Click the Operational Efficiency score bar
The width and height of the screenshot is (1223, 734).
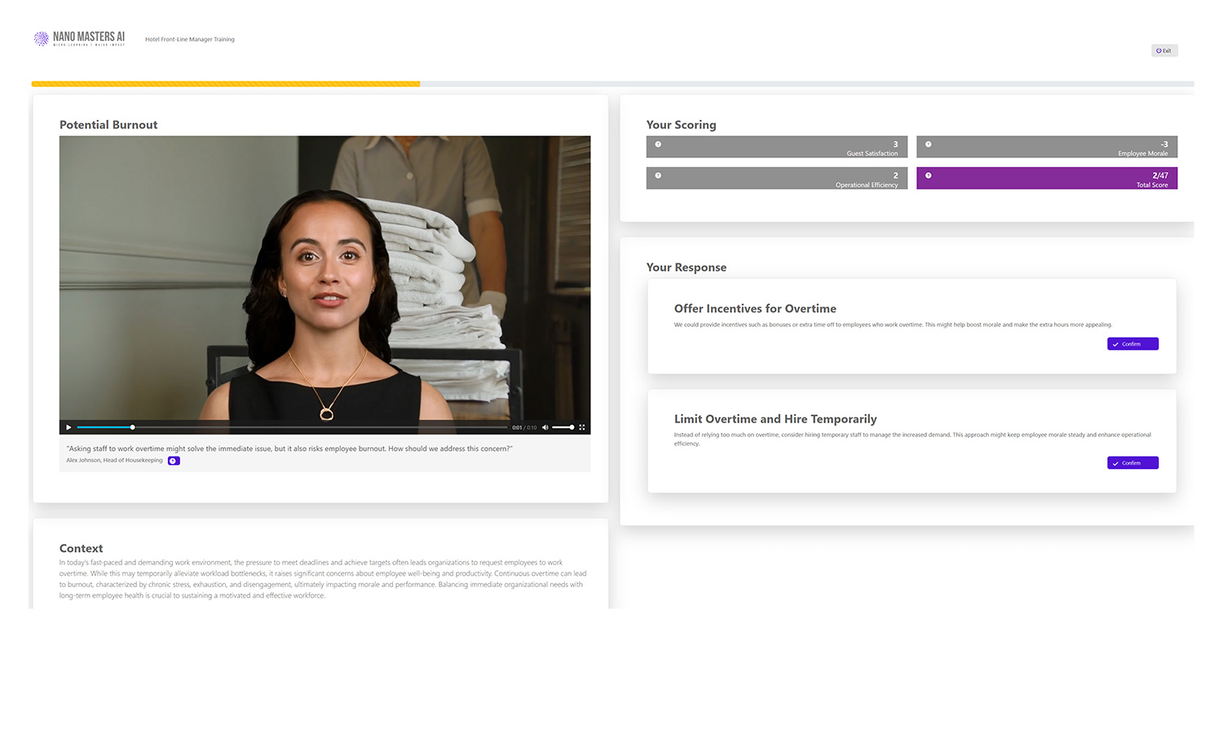click(x=777, y=179)
